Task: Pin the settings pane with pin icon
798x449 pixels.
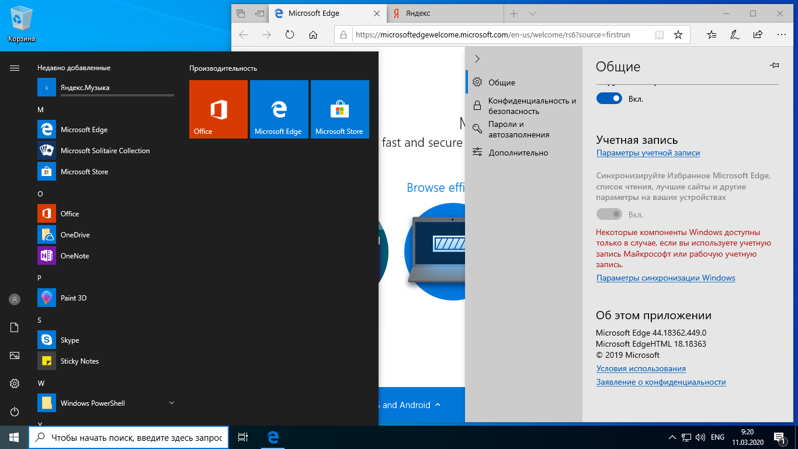Action: (775, 65)
